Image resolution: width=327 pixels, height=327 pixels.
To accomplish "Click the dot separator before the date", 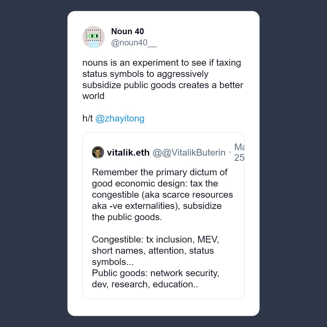I will 230,152.
